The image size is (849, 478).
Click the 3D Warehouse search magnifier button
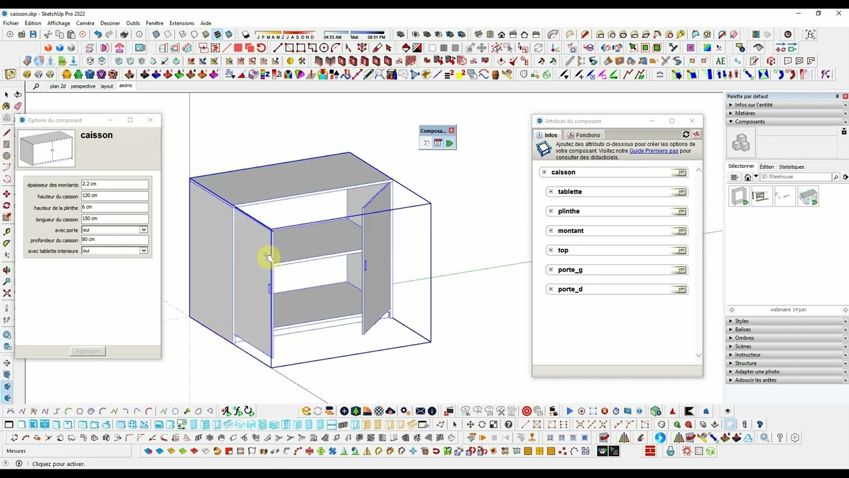point(836,177)
